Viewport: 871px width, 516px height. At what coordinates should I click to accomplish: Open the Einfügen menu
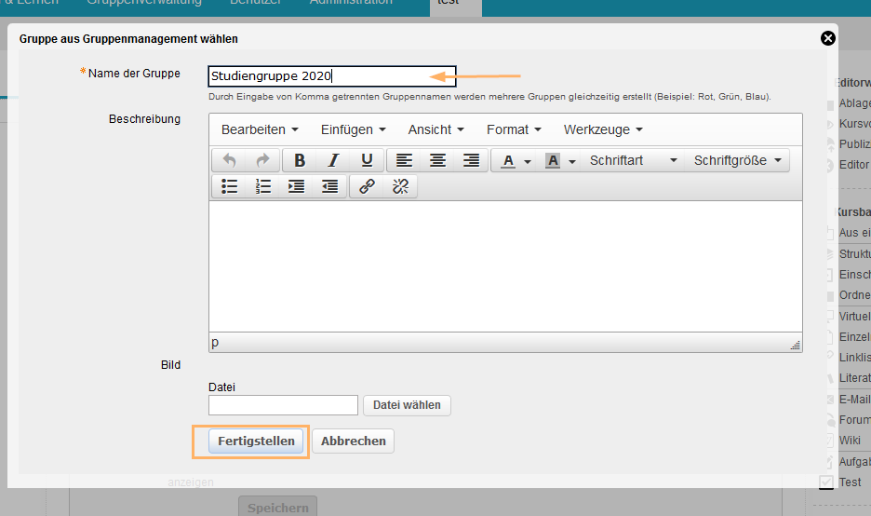(353, 129)
